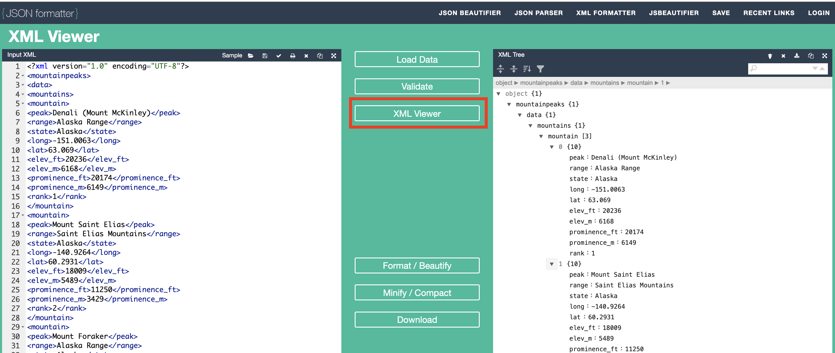Click the sort contents icon in XML Tree

[x=527, y=69]
